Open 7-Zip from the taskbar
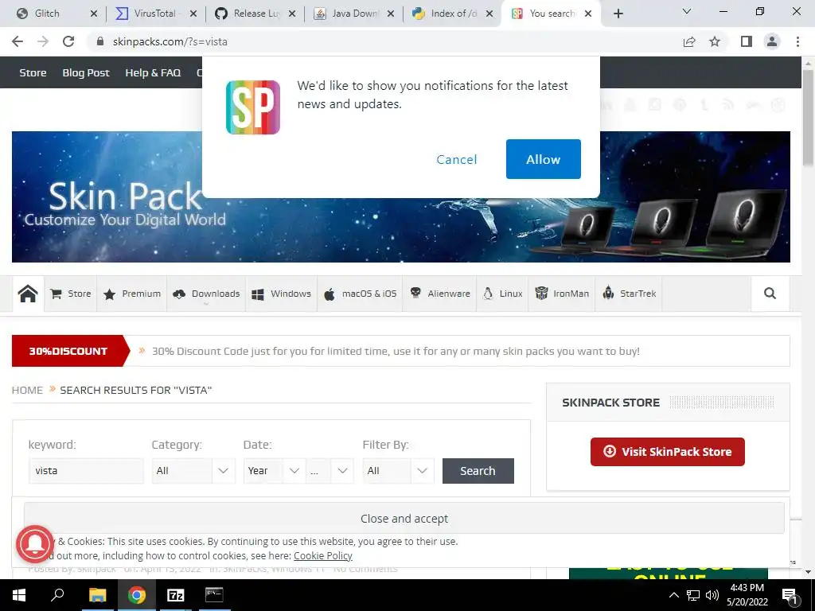Screen dimensions: 815x611 175,595
